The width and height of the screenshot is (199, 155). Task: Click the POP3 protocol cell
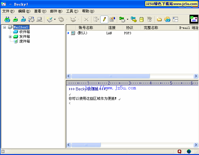point(127,33)
